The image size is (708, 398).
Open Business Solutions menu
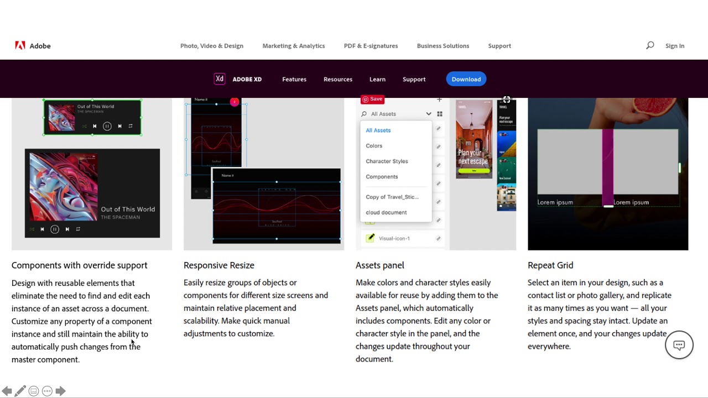[x=443, y=46]
